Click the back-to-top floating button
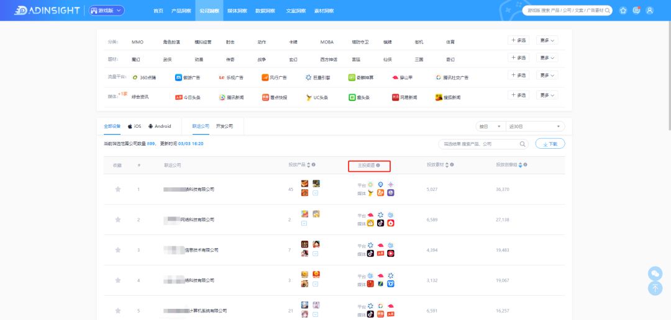The width and height of the screenshot is (671, 320). pos(655,288)
